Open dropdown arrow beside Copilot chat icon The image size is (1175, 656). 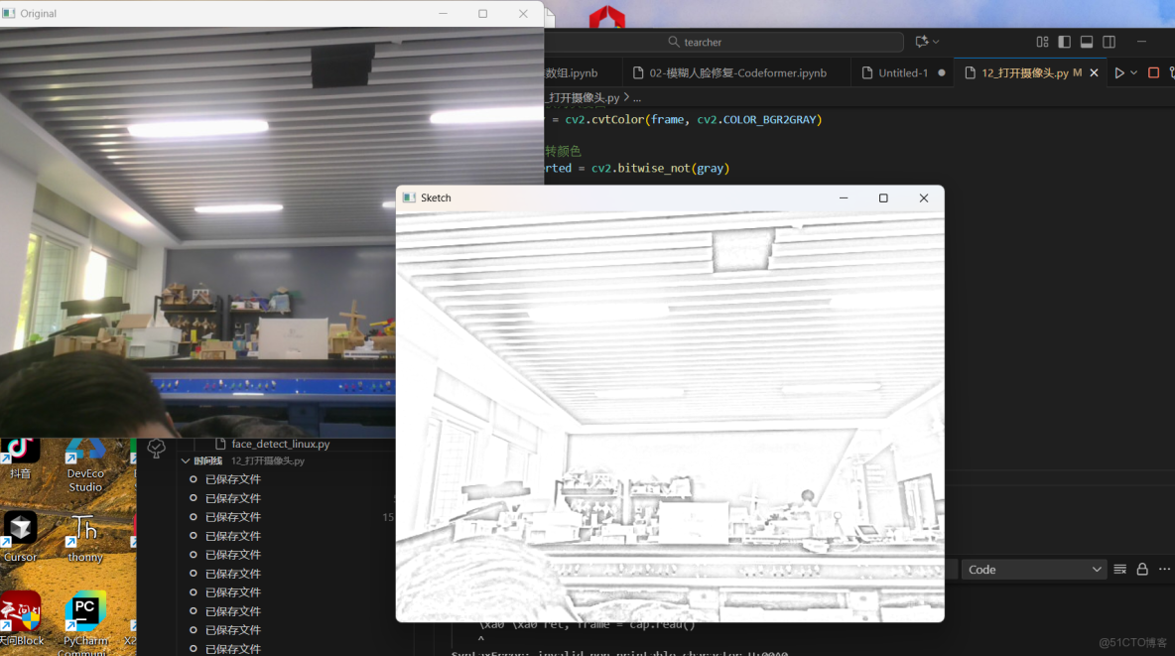pyautogui.click(x=936, y=42)
